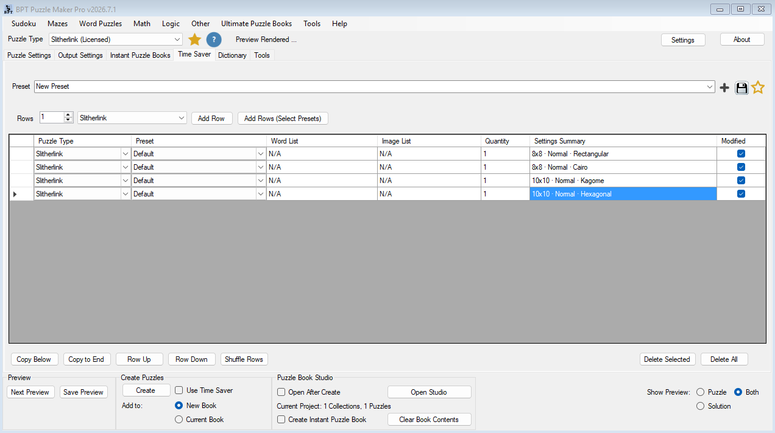The width and height of the screenshot is (775, 433).
Task: Click the Copy Below button
Action: pos(34,359)
